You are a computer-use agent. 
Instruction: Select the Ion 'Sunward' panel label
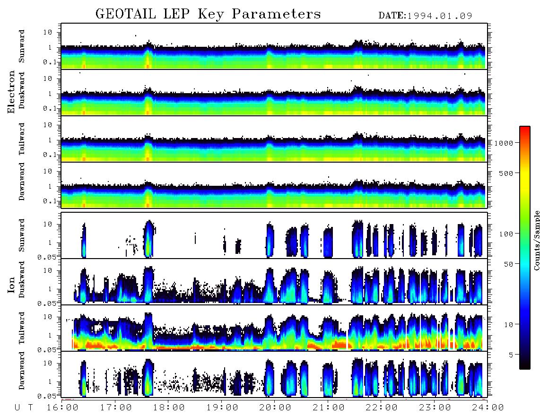[22, 235]
